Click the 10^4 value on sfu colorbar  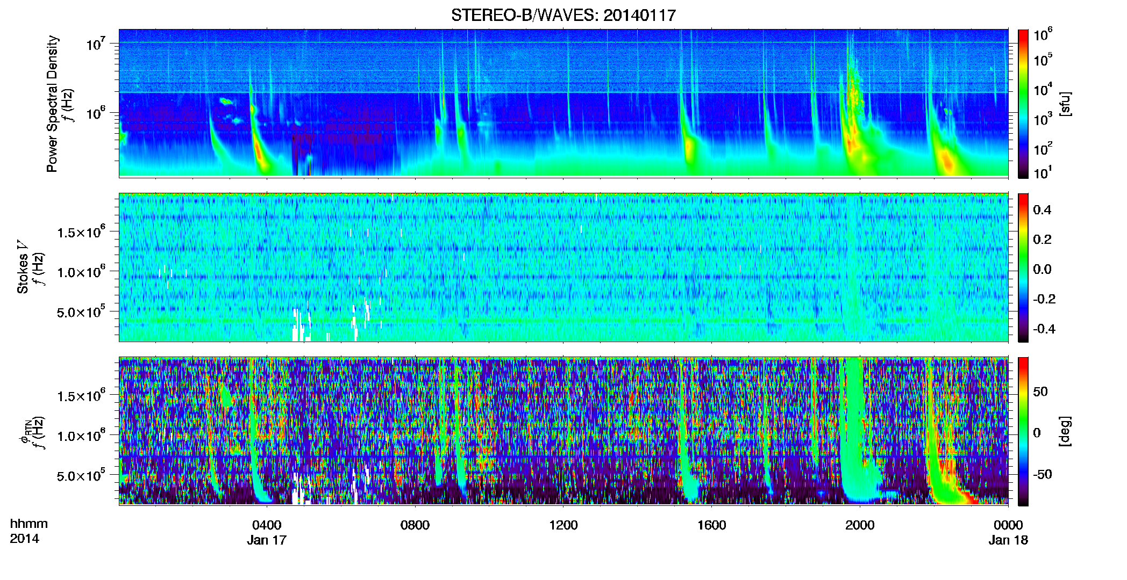pos(1043,89)
